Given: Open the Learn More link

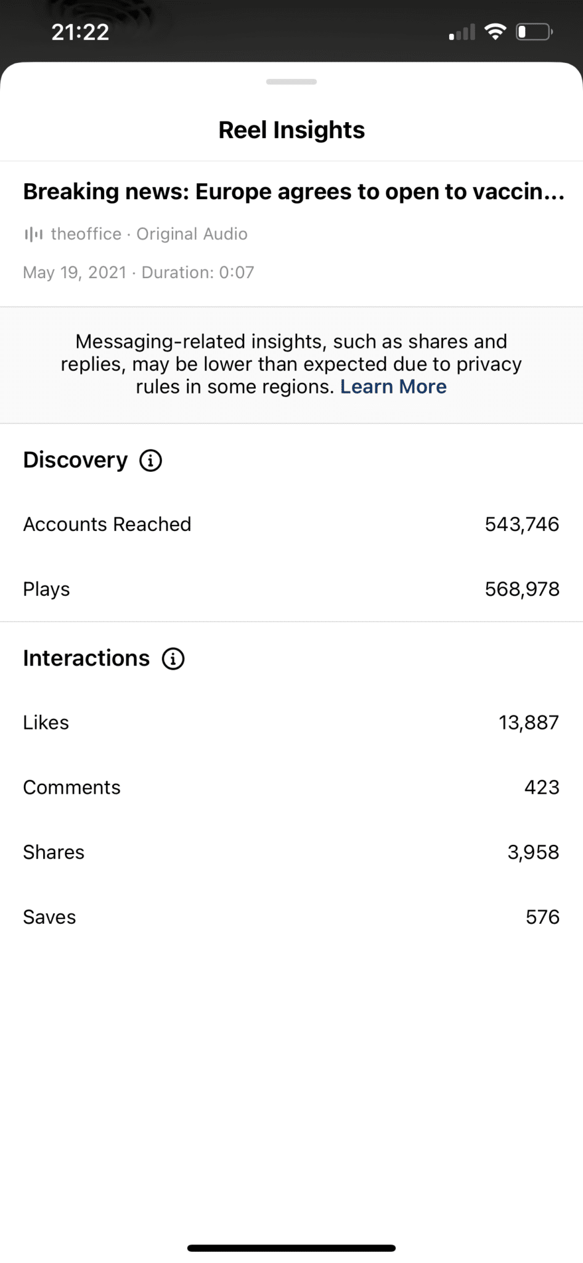Looking at the screenshot, I should click(x=393, y=387).
